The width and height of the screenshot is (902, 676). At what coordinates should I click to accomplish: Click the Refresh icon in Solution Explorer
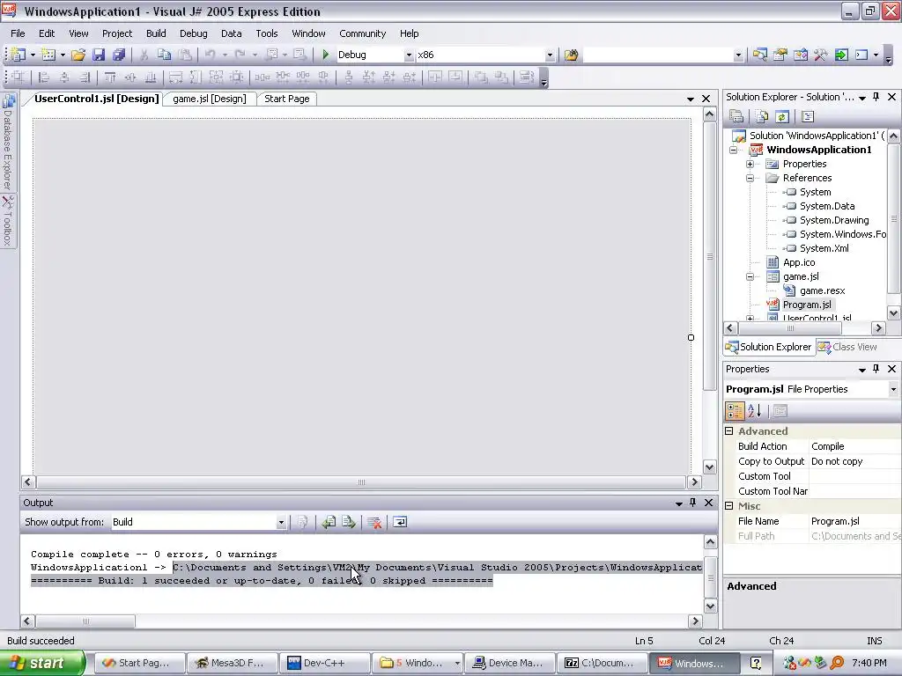(782, 117)
